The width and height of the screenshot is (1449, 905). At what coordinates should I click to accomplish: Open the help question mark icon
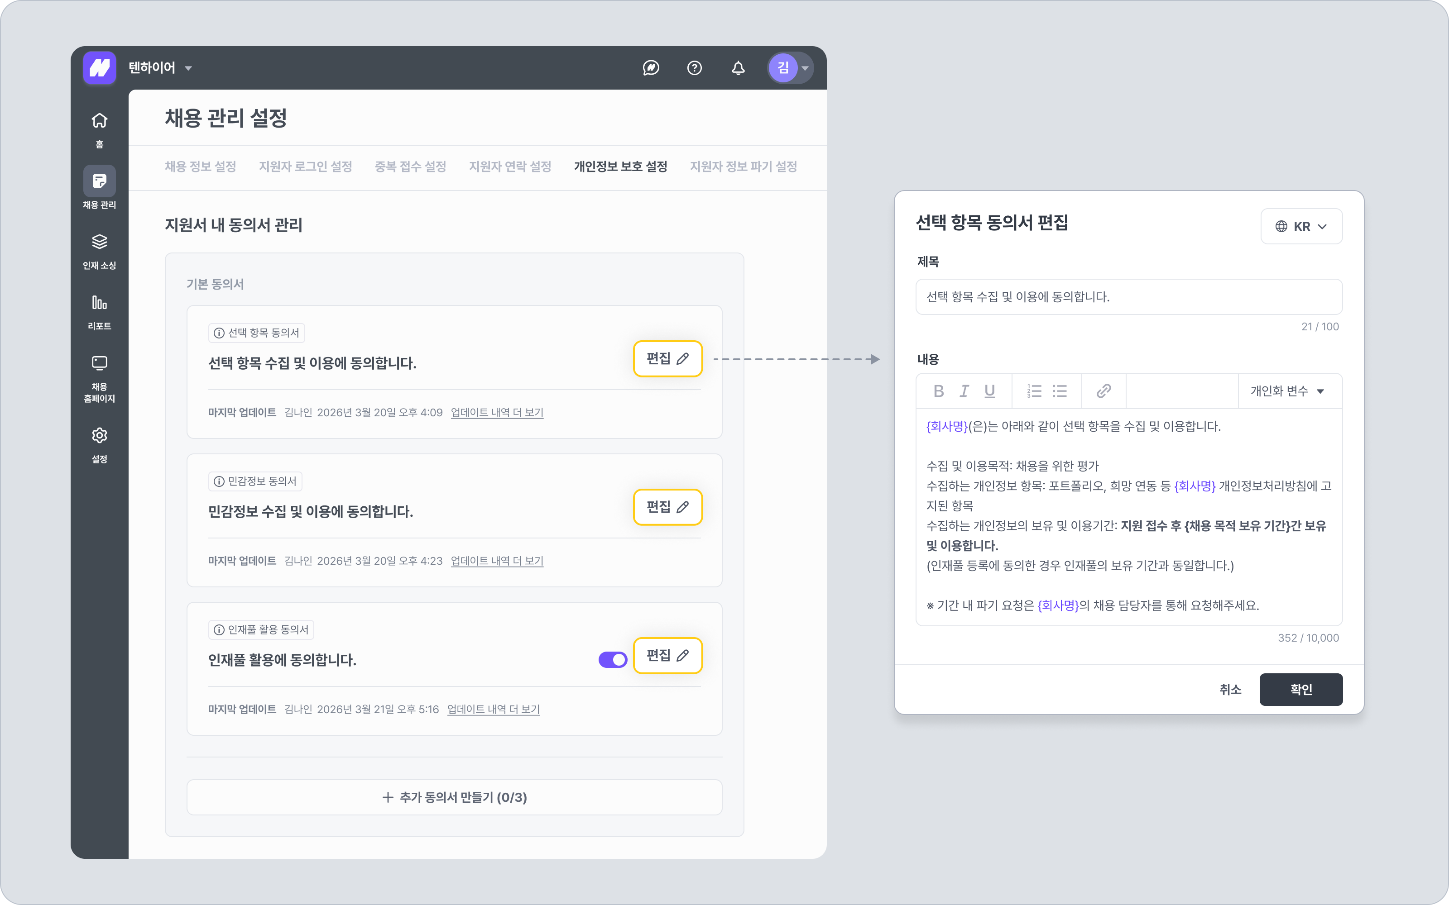[695, 67]
